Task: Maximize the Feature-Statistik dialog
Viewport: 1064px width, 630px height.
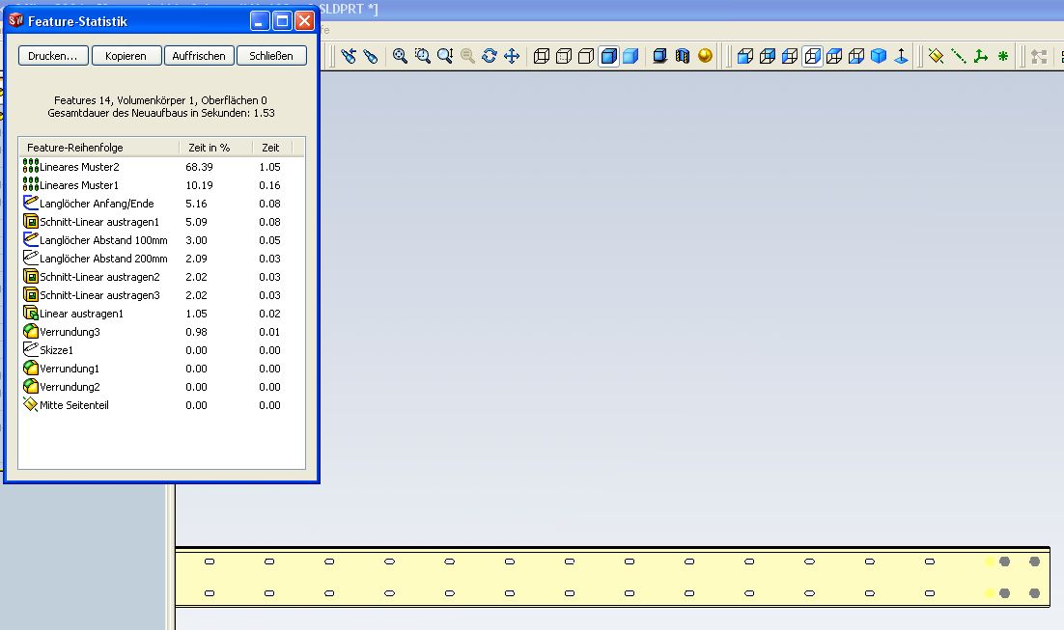Action: pyautogui.click(x=282, y=21)
